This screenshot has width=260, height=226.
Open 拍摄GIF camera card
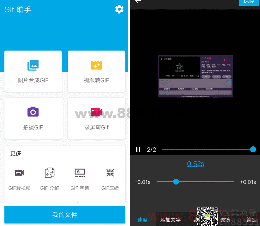coord(33,118)
